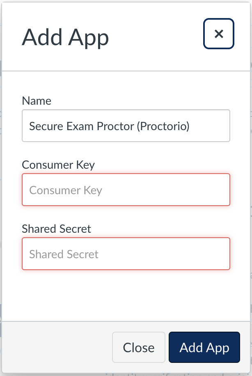
Task: Click the "Name" field label
Action: click(x=37, y=101)
